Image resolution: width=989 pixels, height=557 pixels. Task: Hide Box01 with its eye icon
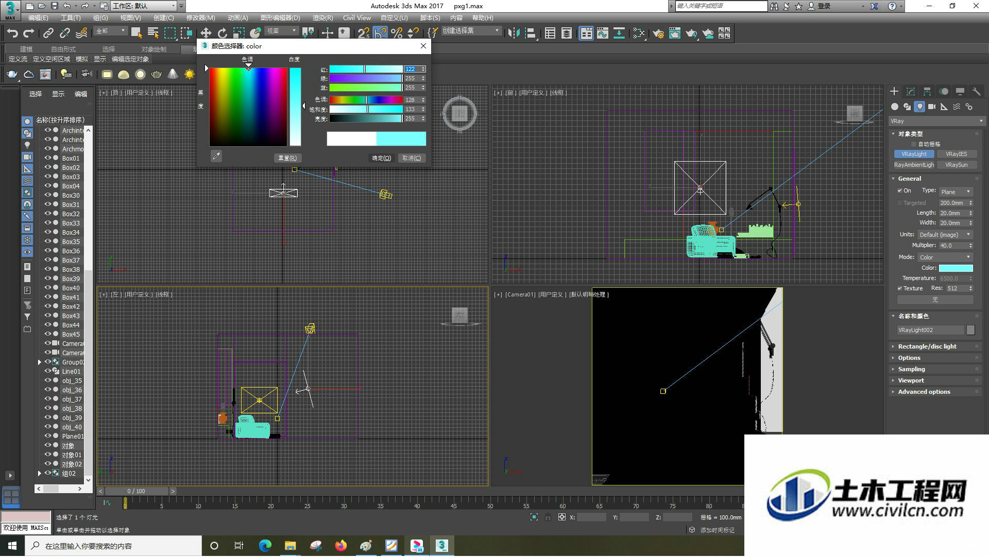(47, 158)
